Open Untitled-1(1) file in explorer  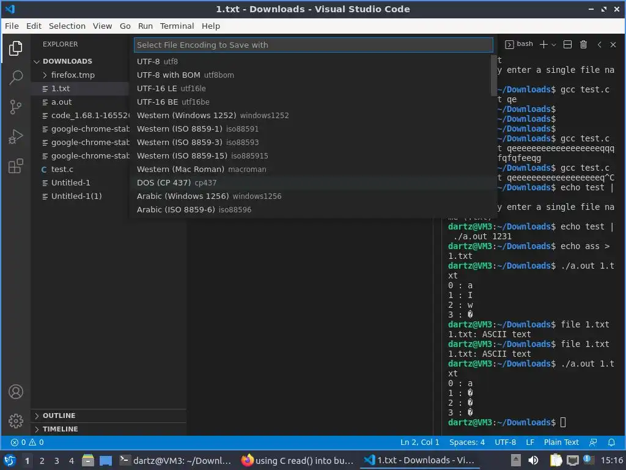tap(76, 196)
